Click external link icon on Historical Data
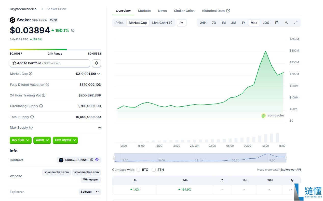The image size is (323, 201). pos(228,11)
